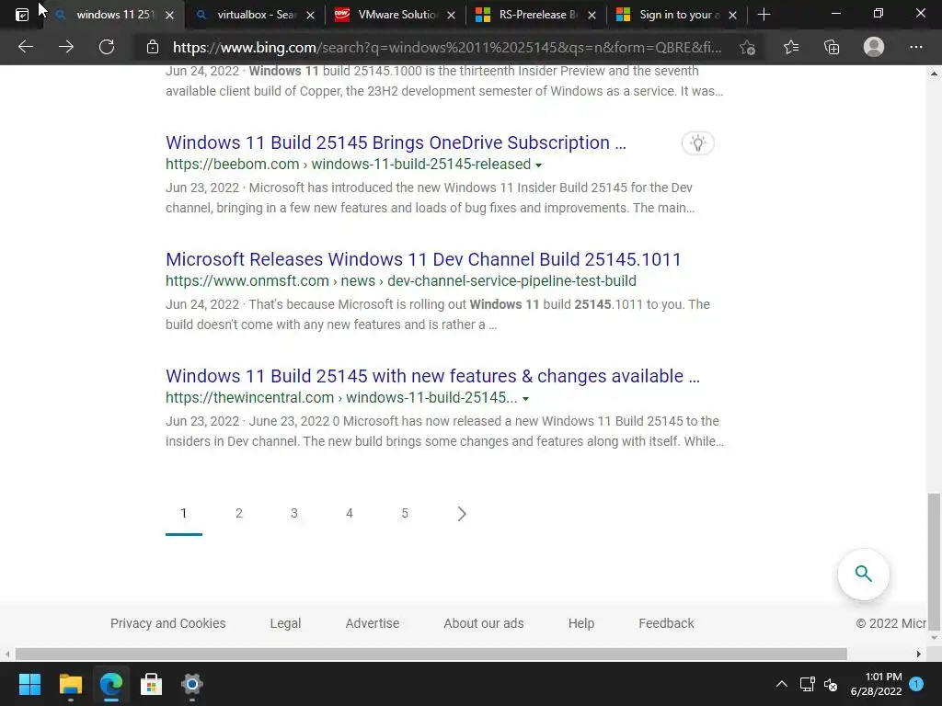
Task: Expand the thewincentral.com URL dropdown arrow
Action: pos(525,399)
